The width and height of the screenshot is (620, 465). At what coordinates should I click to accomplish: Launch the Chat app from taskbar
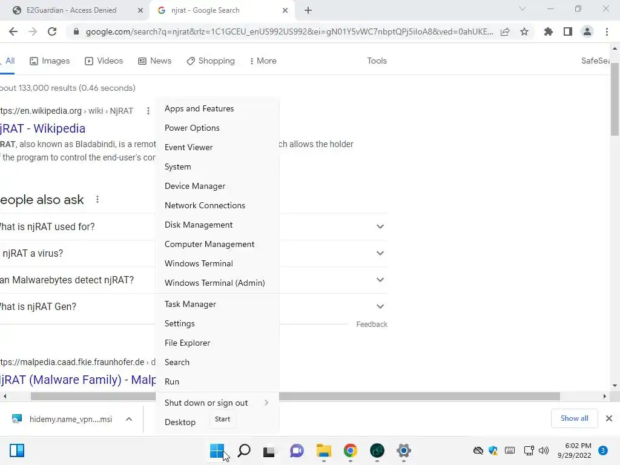tap(297, 450)
